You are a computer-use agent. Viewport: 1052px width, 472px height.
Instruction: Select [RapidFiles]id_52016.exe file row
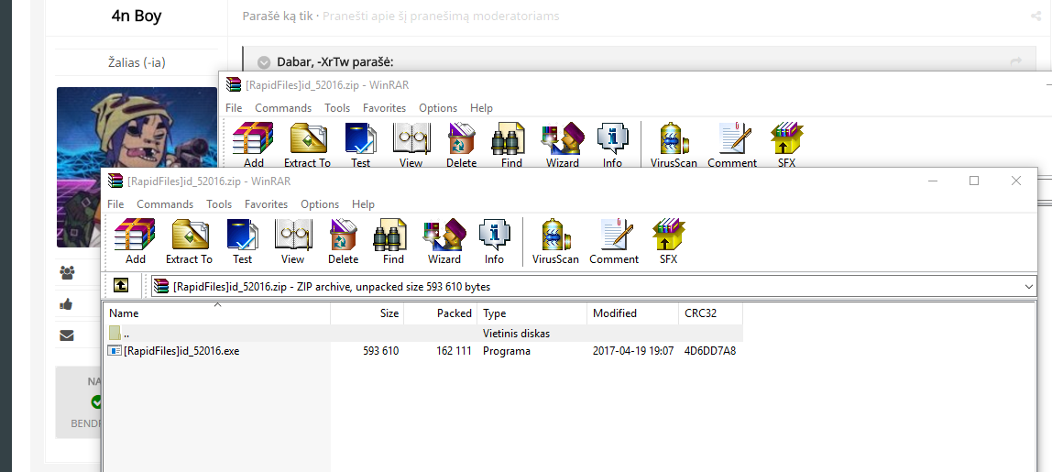coord(424,350)
